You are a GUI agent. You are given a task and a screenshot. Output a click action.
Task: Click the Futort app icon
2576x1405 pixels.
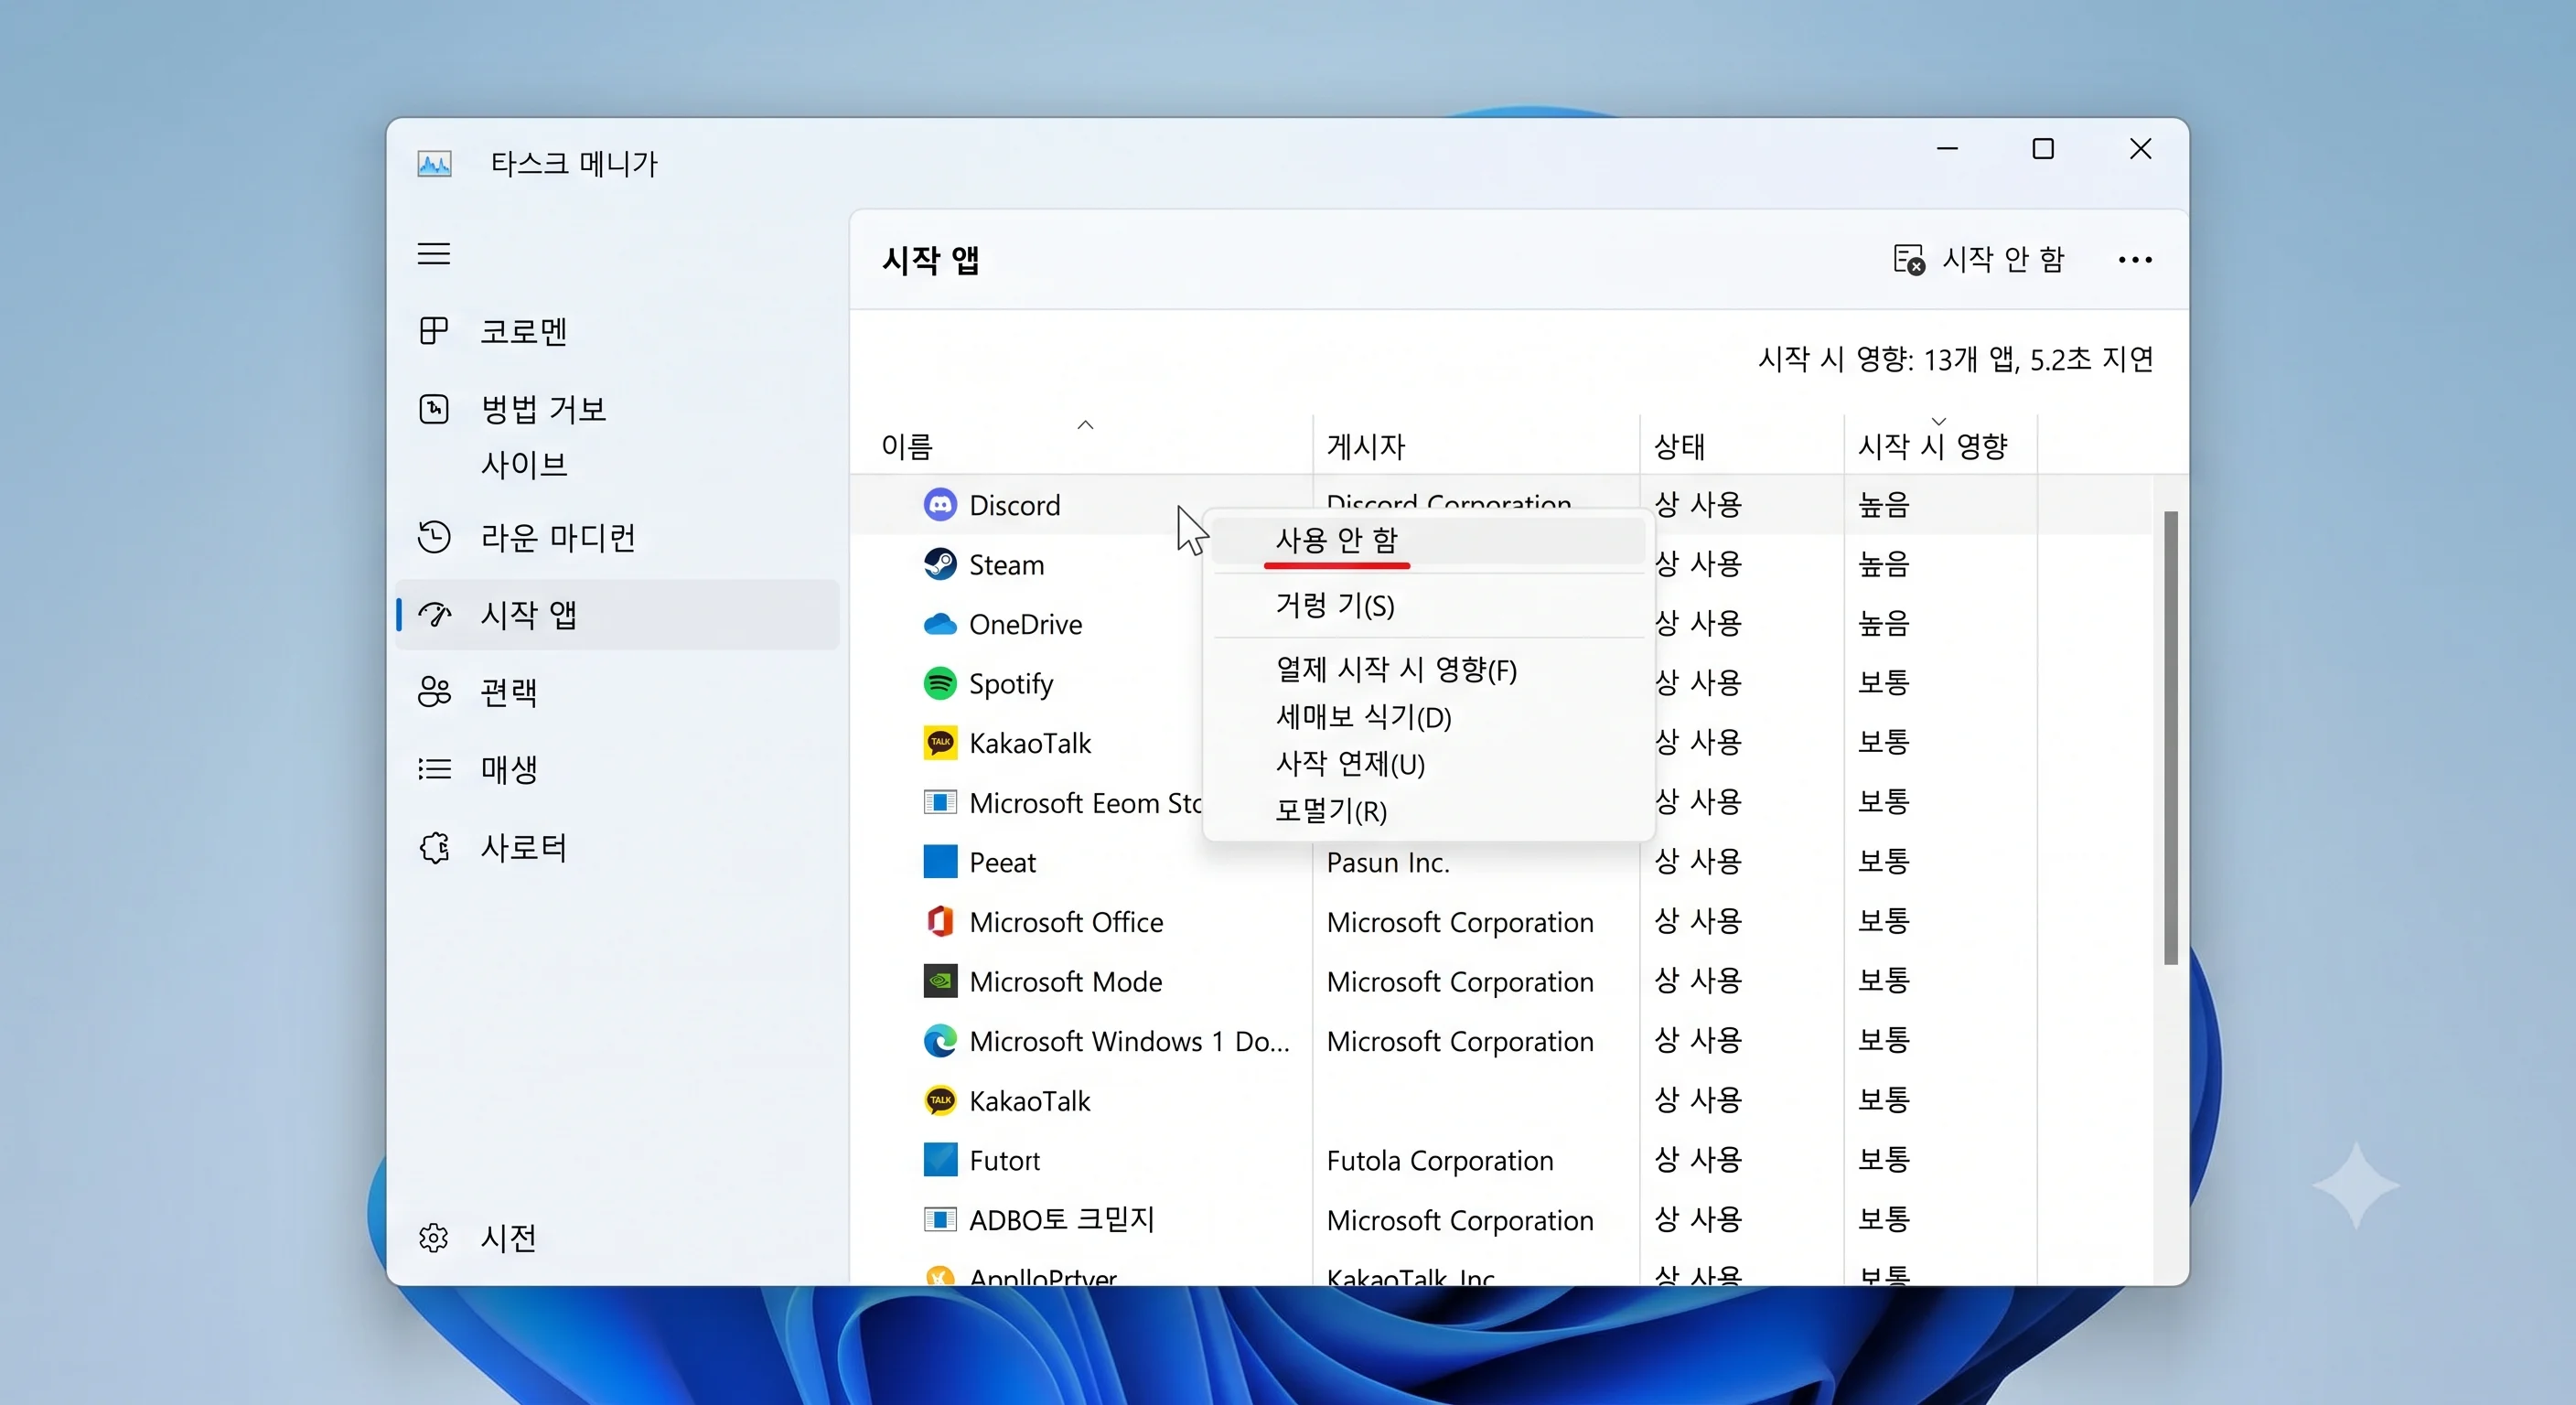[x=939, y=1160]
